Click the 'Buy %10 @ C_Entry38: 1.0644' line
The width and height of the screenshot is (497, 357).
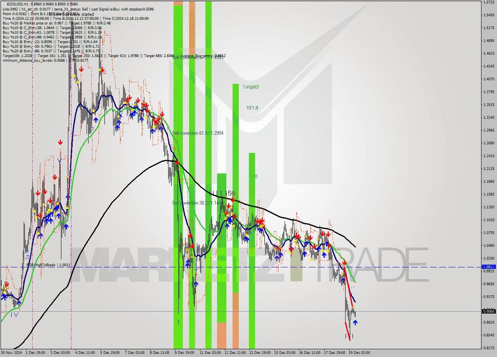point(52,28)
